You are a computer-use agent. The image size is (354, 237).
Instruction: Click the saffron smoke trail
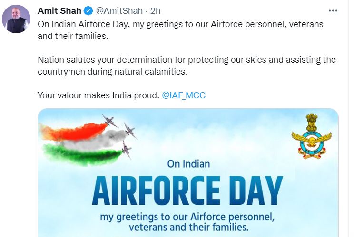[71, 129]
